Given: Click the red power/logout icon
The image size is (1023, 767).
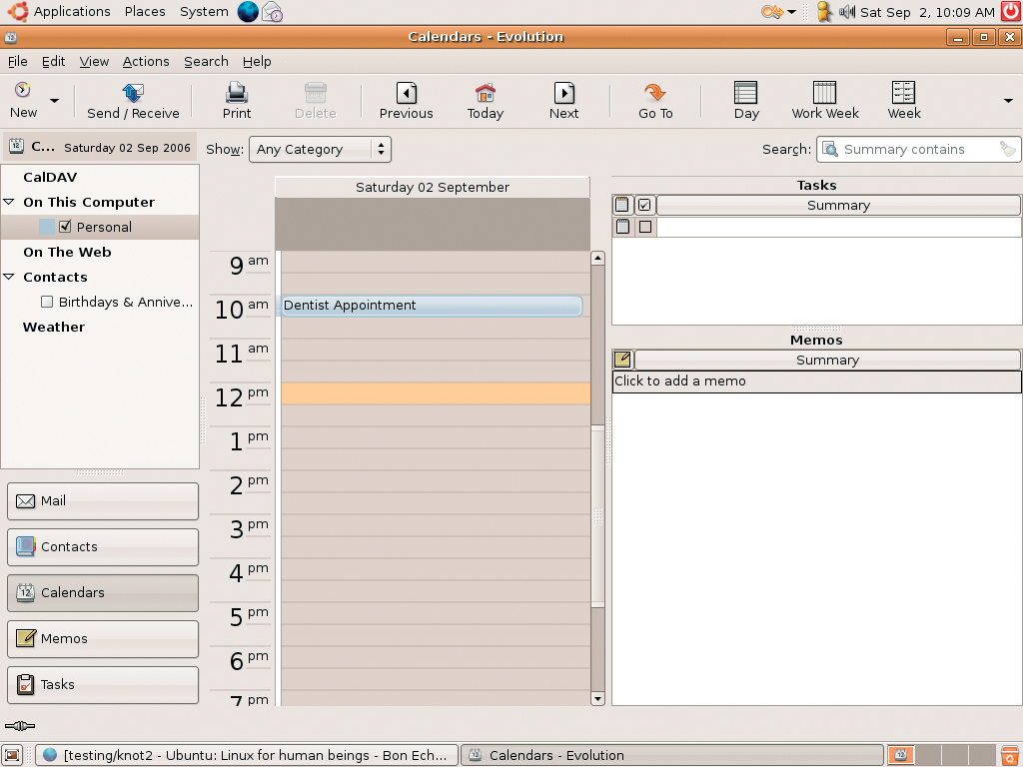Looking at the screenshot, I should [1011, 12].
